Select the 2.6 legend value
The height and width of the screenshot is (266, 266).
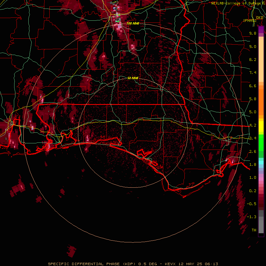253,152
